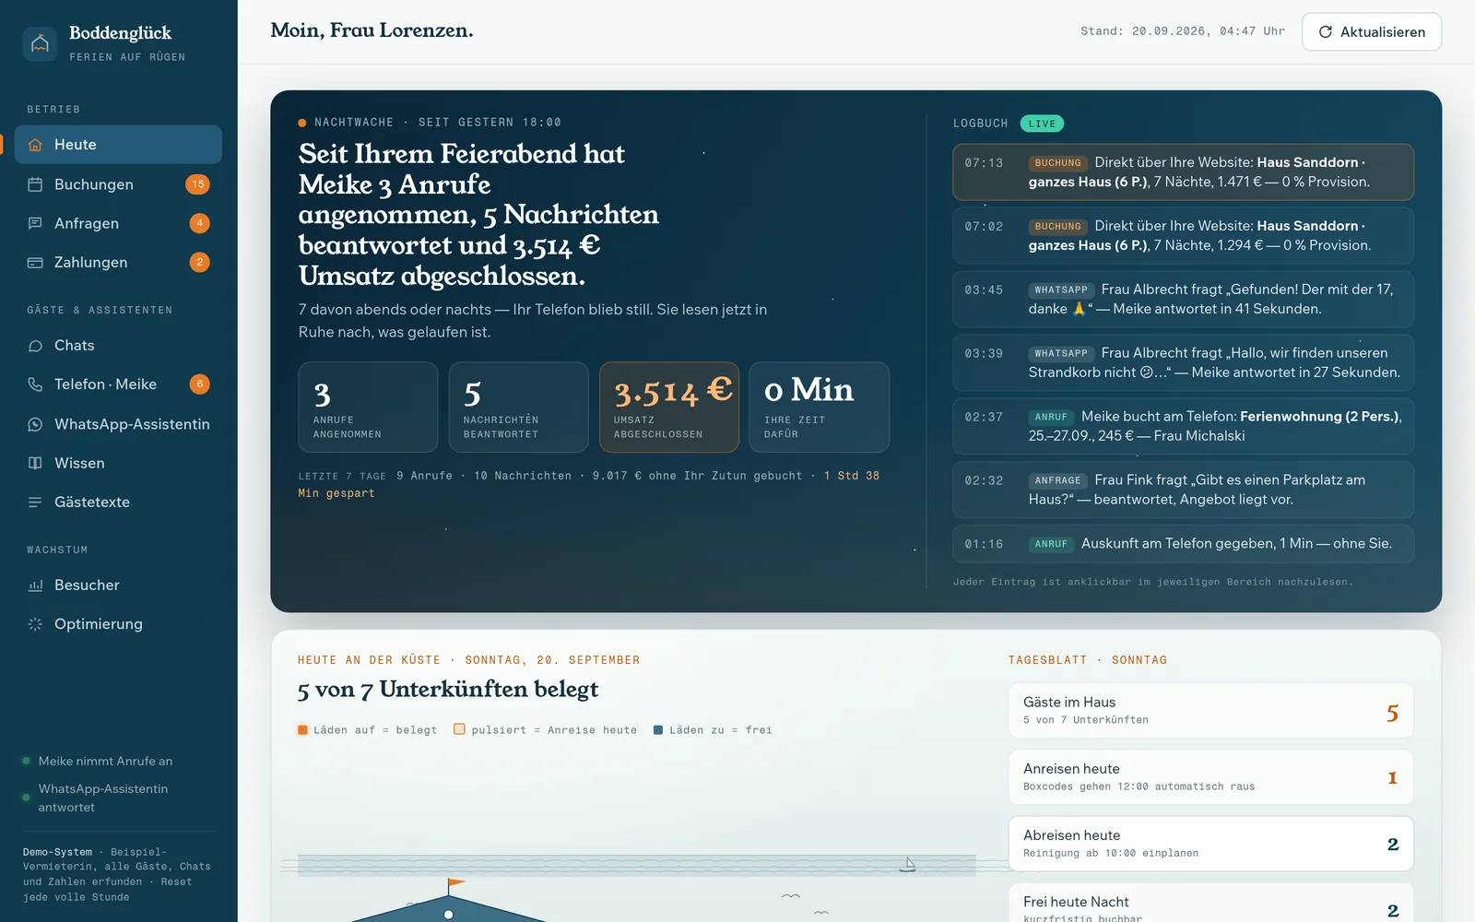
Task: Open the 07:02 Buchung log entry
Action: coord(1183,236)
